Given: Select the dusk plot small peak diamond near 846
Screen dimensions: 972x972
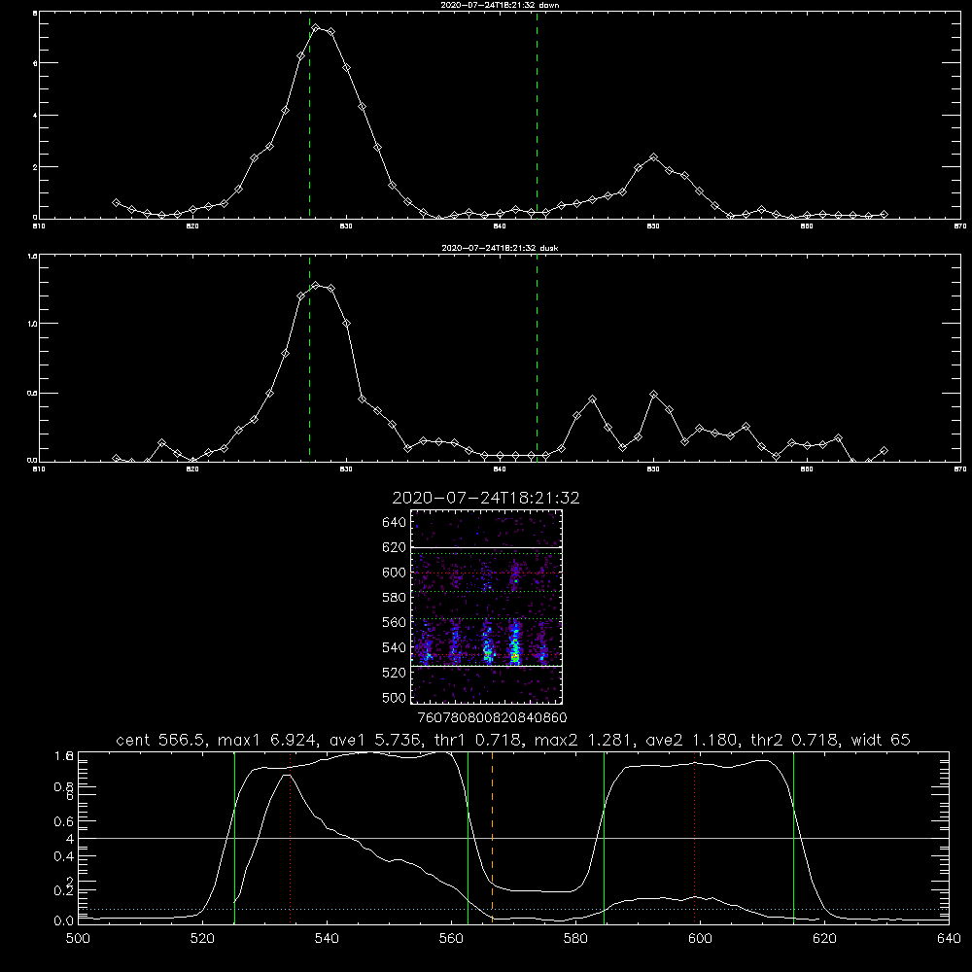Looking at the screenshot, I should [x=592, y=399].
